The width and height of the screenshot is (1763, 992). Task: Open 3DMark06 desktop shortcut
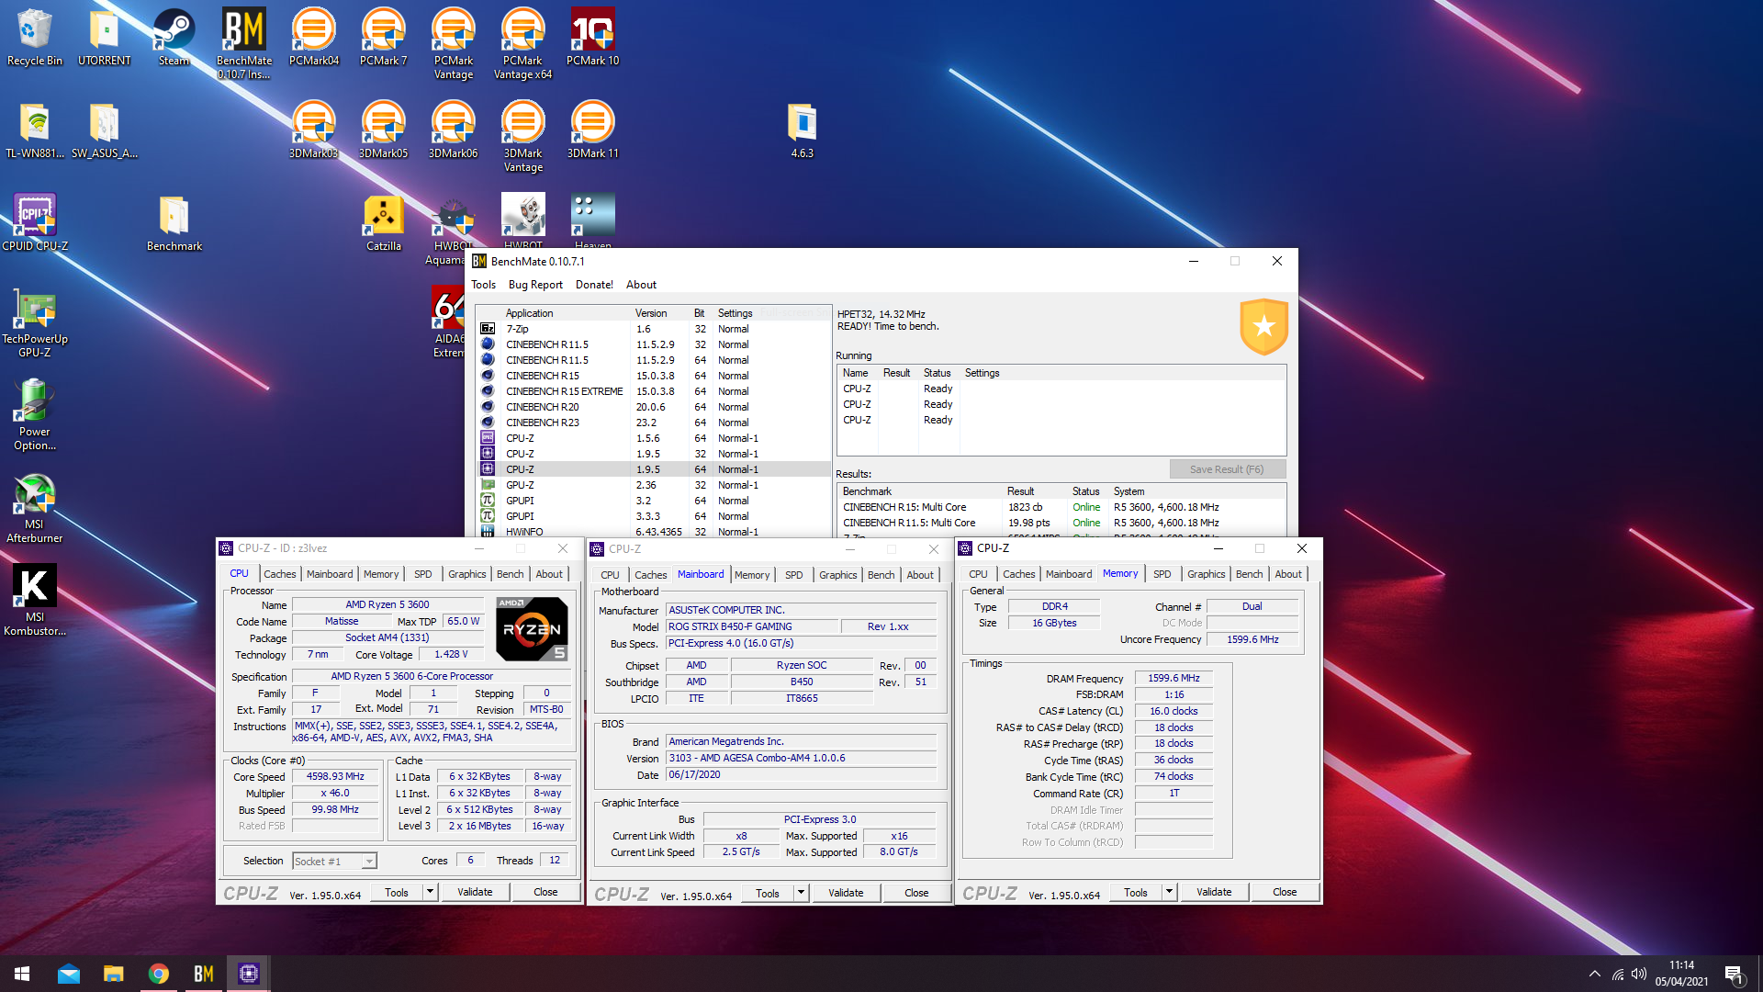pyautogui.click(x=453, y=130)
